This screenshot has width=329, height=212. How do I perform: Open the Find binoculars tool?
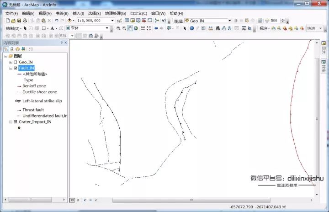coord(218,28)
